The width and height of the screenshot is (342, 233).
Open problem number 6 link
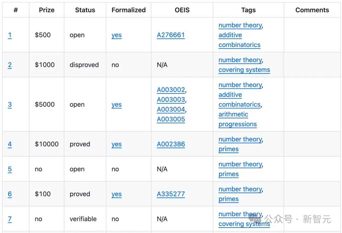click(x=10, y=194)
